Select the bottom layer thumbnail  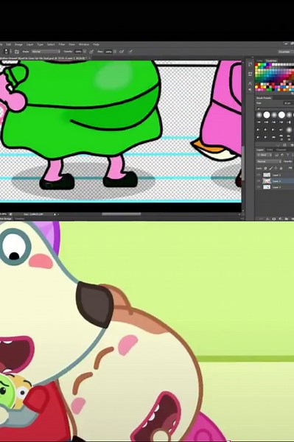[267, 187]
